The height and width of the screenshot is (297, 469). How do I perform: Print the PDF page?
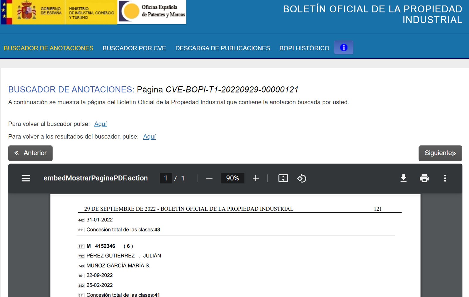(424, 178)
